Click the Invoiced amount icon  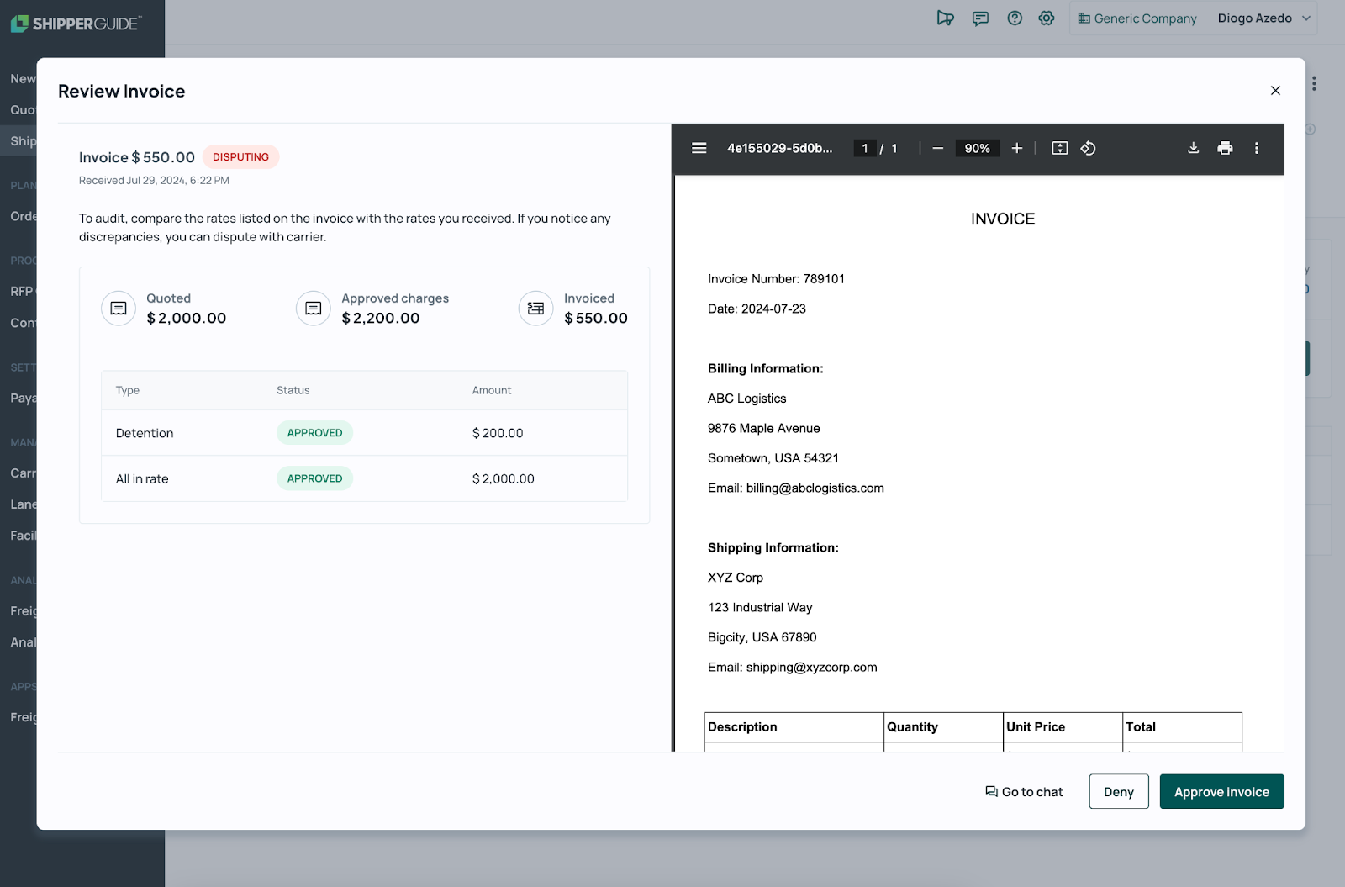point(535,309)
